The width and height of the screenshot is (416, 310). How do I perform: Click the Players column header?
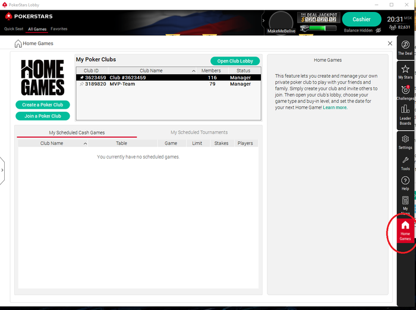pyautogui.click(x=245, y=143)
